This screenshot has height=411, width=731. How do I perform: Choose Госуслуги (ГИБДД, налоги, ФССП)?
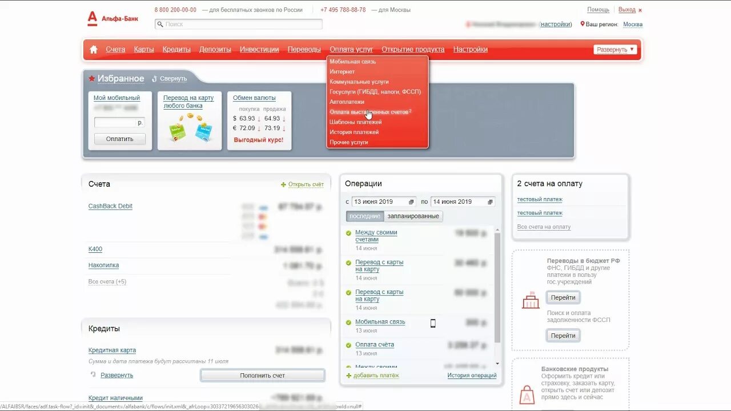[x=375, y=91]
